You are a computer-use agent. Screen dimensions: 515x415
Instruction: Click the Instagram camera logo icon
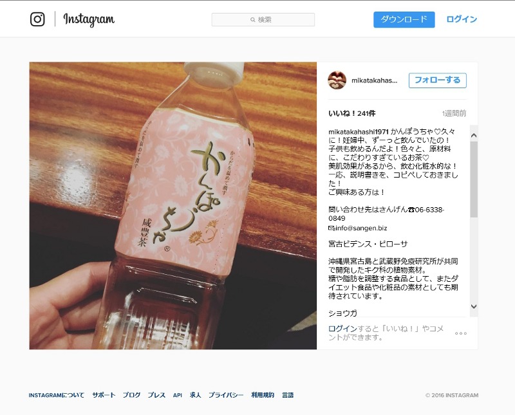37,19
